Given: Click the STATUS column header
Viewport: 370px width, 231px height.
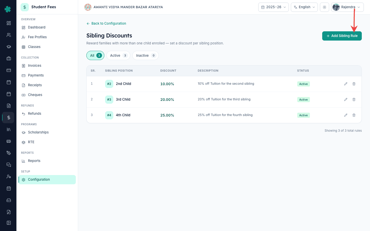Looking at the screenshot, I should [303, 71].
